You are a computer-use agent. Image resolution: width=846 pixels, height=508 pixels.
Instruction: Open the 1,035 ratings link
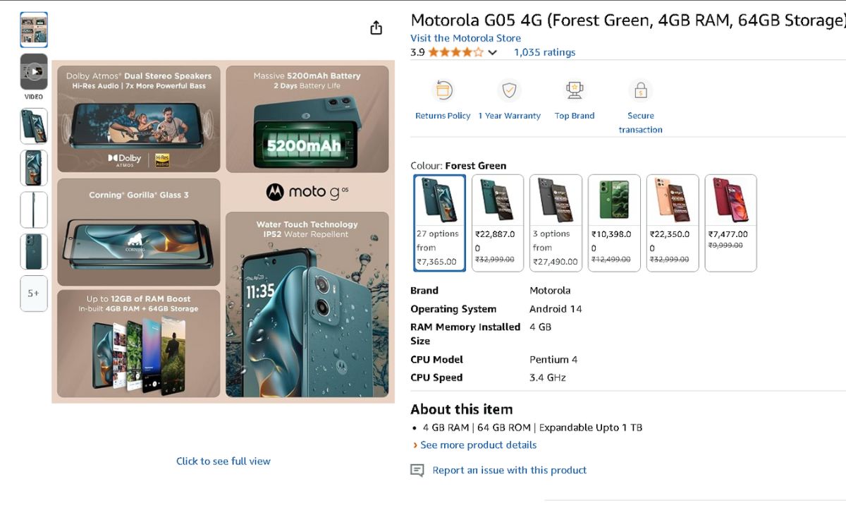point(544,52)
